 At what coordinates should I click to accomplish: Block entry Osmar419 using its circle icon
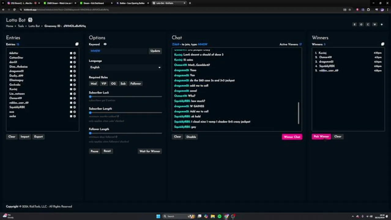tap(74, 98)
